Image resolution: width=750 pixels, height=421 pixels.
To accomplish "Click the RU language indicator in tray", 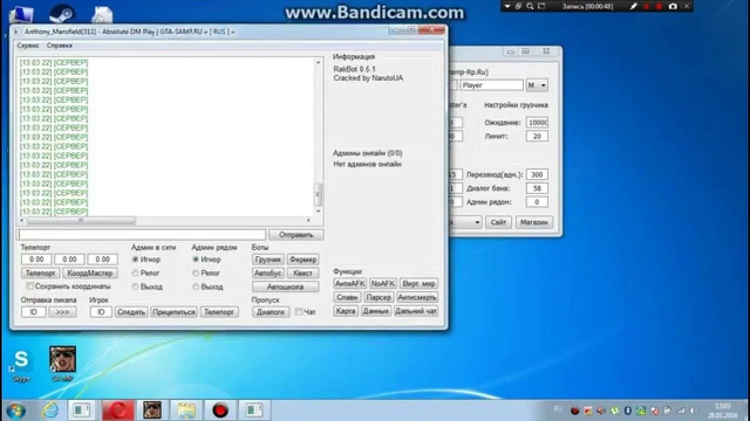I will pos(558,408).
